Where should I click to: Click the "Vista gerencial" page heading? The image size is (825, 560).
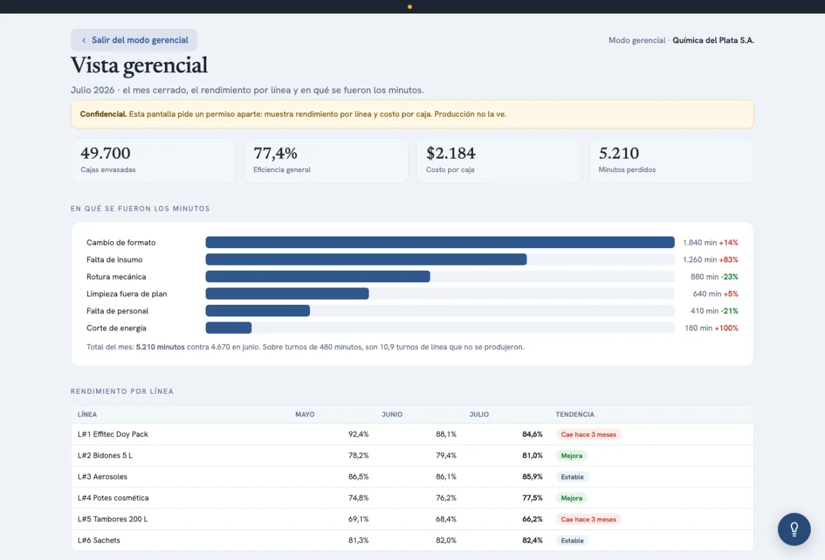point(139,65)
